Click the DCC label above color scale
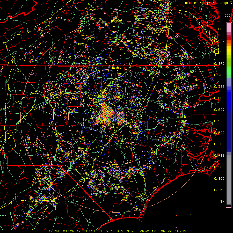This screenshot has width=233, height=233. [228, 16]
